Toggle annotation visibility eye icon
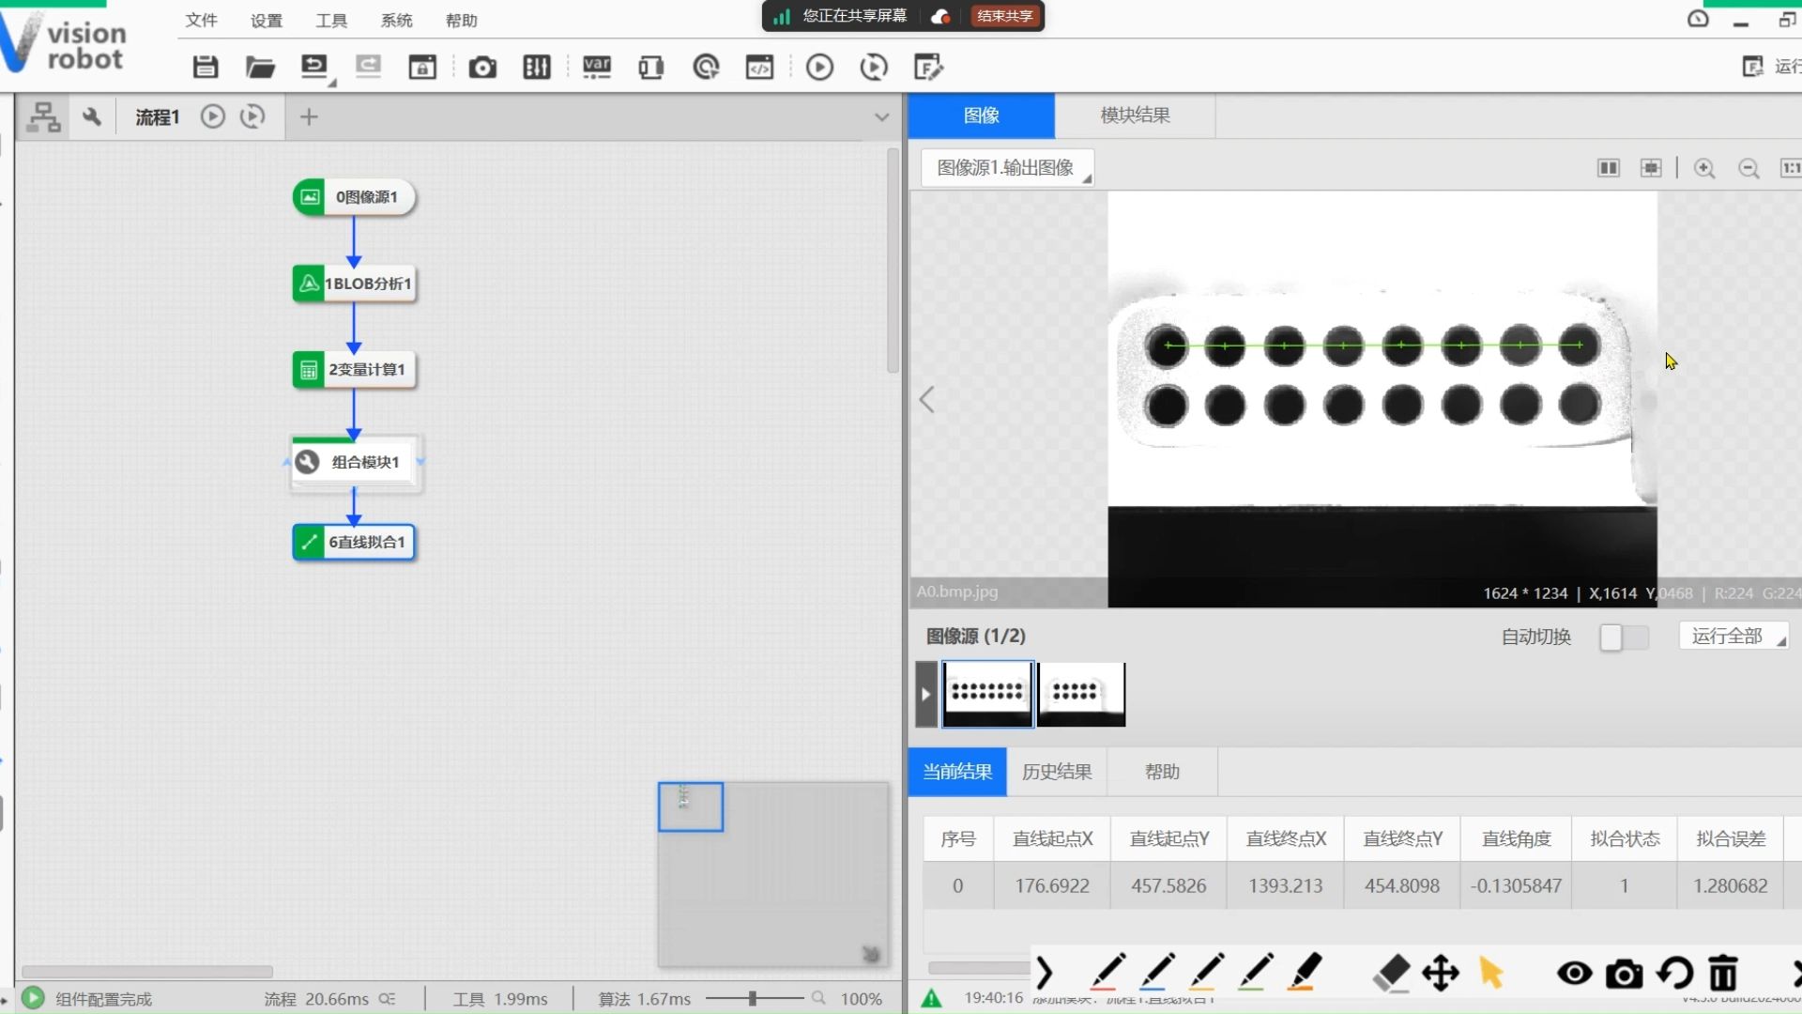This screenshot has width=1802, height=1014. (x=1574, y=974)
